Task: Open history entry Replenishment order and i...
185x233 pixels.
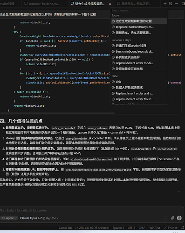Action: pos(139,93)
